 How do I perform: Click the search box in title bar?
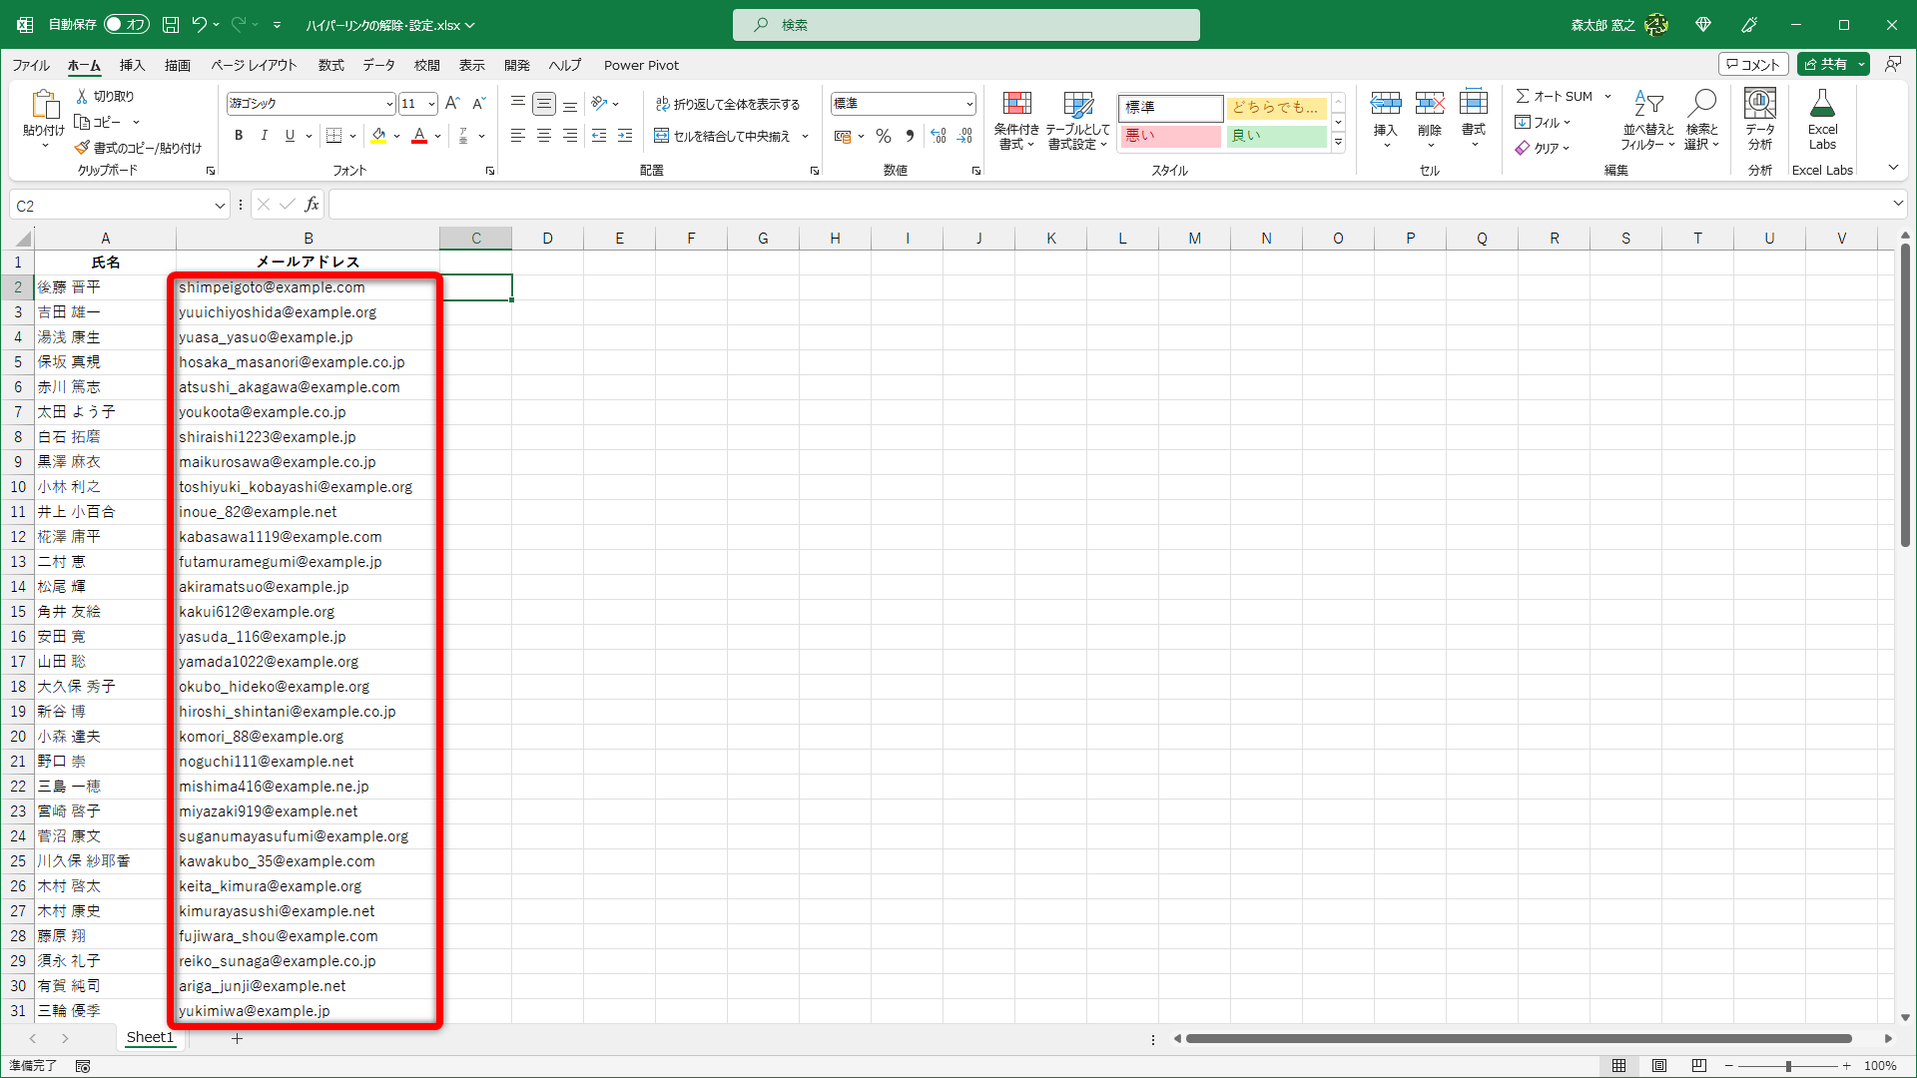pyautogui.click(x=965, y=25)
